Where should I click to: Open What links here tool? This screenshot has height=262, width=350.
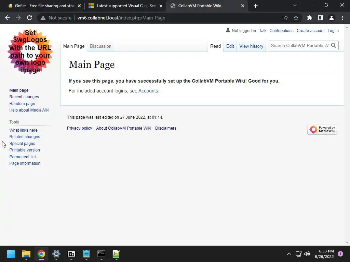pos(24,130)
